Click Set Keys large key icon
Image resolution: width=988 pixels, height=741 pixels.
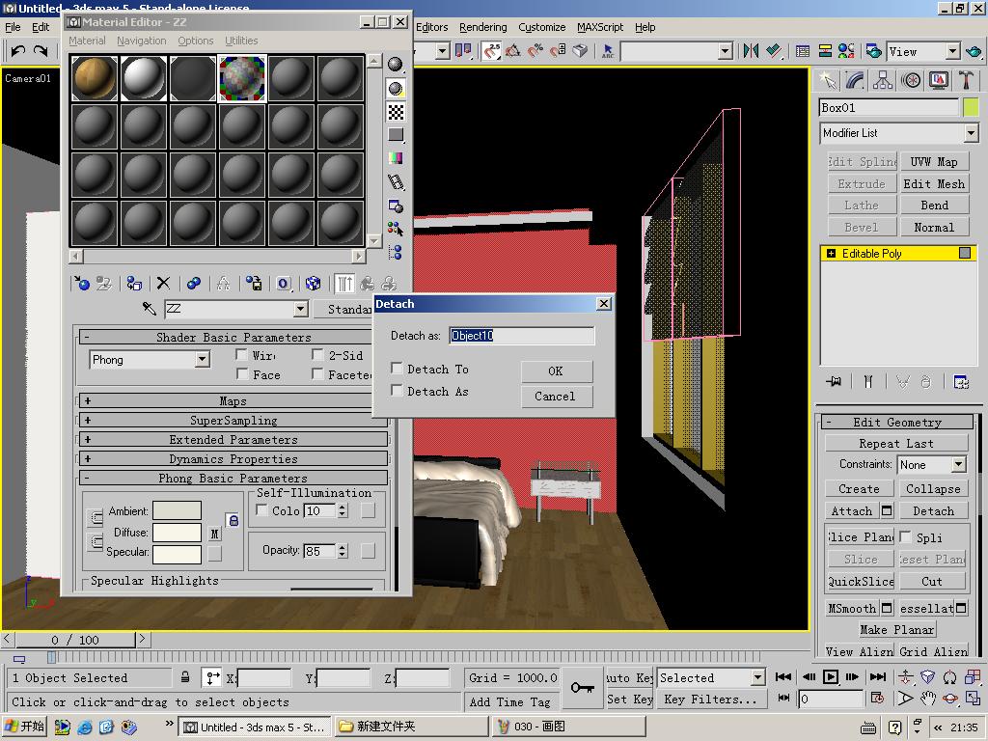(x=582, y=687)
